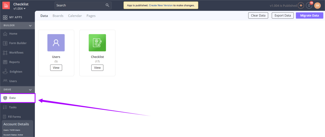
Task: Switch to the Boards tab
Action: [58, 16]
